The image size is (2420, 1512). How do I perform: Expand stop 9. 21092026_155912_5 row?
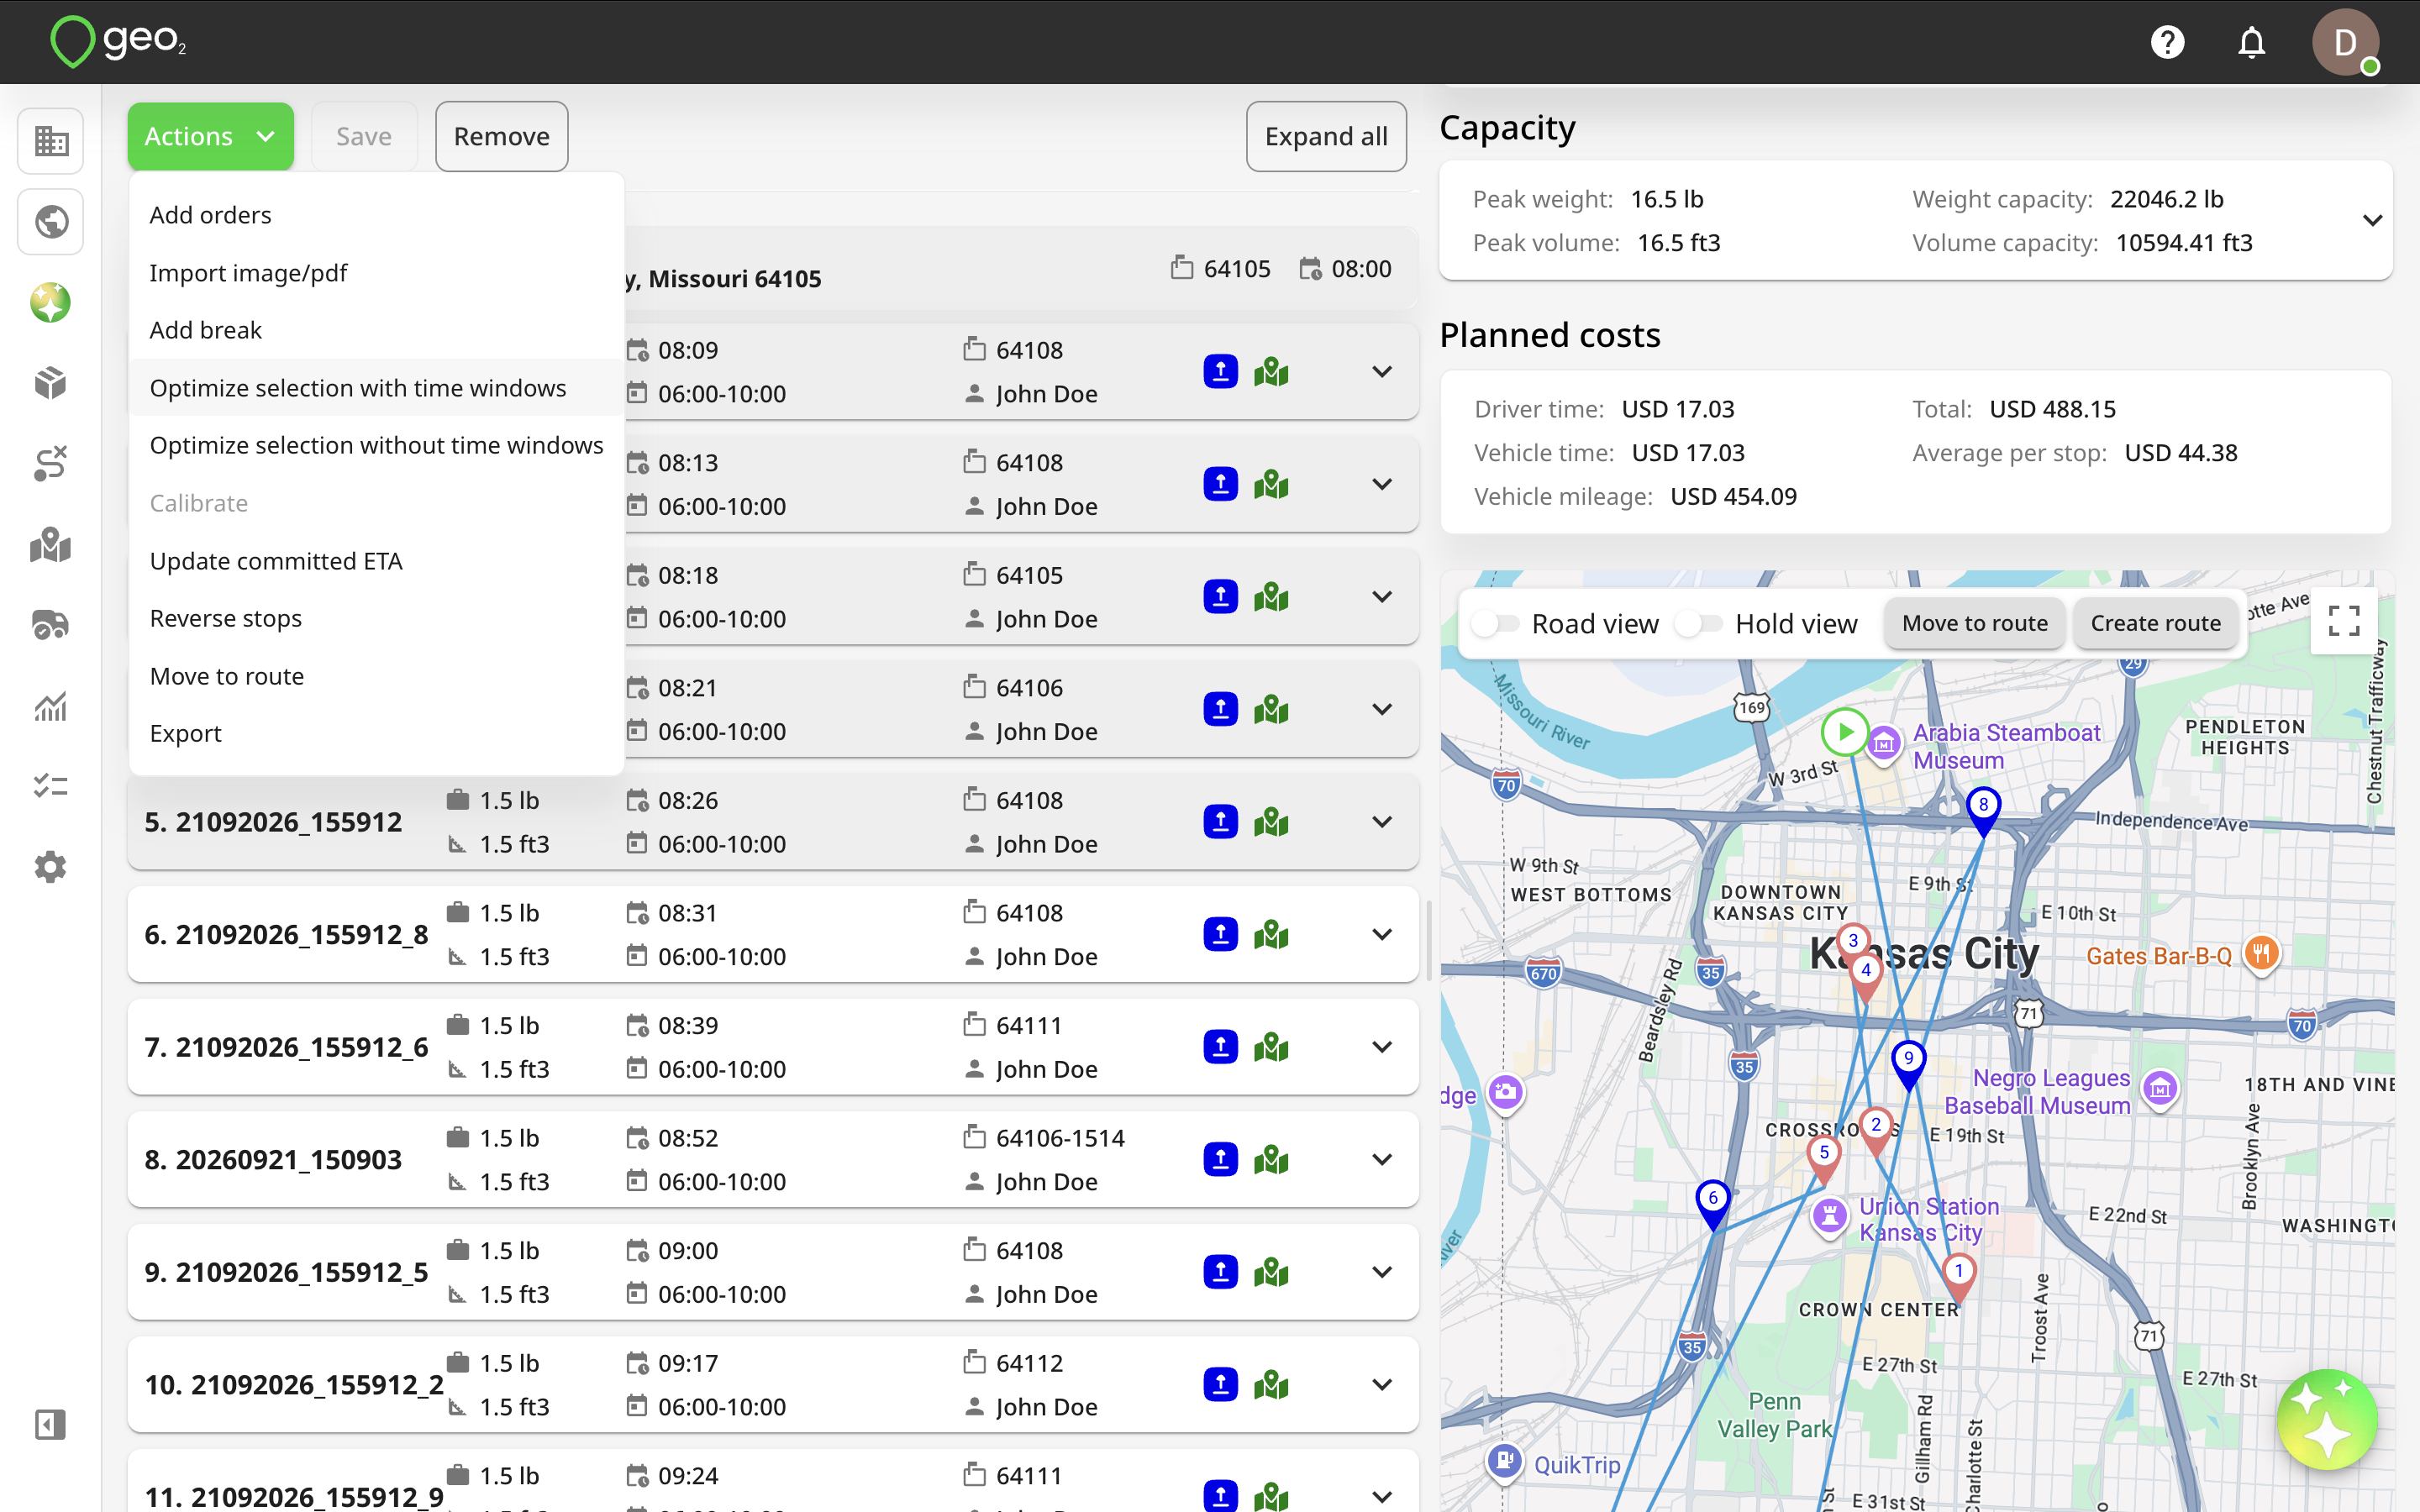pyautogui.click(x=1381, y=1272)
